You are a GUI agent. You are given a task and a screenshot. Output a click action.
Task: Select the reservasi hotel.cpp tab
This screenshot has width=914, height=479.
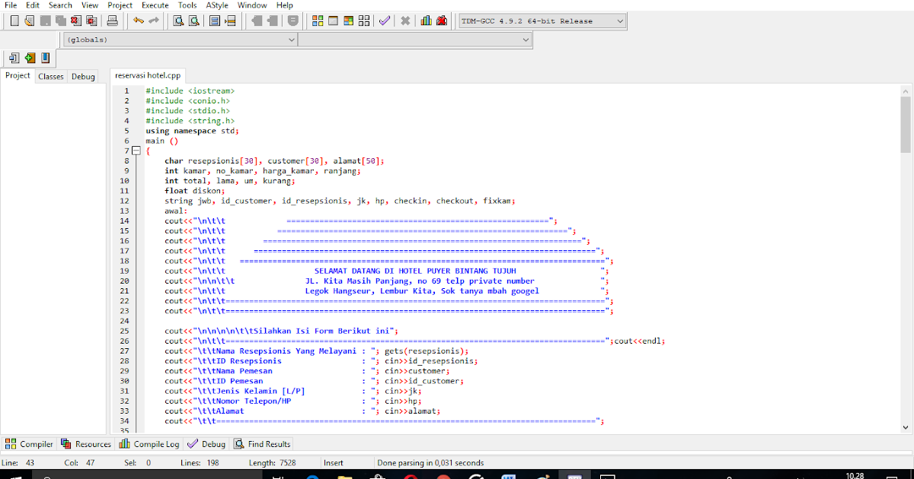(x=148, y=75)
